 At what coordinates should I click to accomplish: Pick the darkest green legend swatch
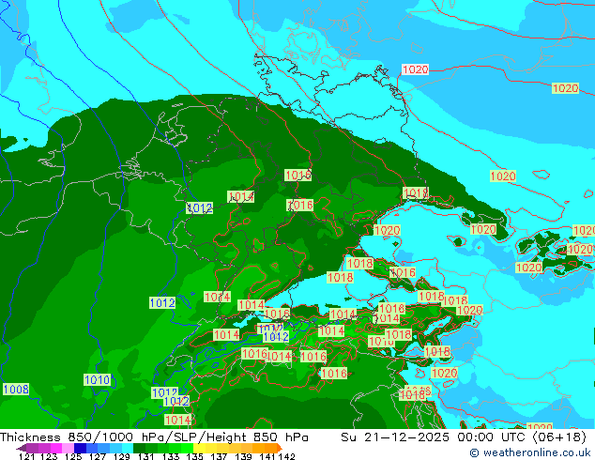[139, 448]
